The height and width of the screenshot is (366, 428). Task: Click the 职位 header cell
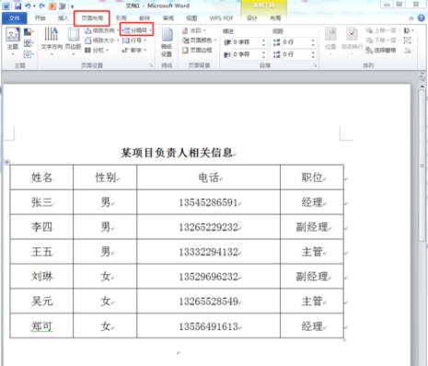pos(312,177)
